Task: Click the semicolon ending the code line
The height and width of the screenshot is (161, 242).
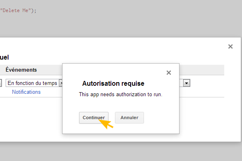Action: click(35, 10)
